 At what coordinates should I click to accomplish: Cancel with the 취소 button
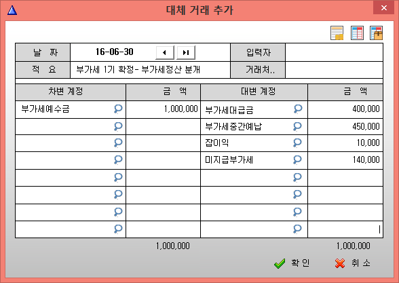[353, 263]
